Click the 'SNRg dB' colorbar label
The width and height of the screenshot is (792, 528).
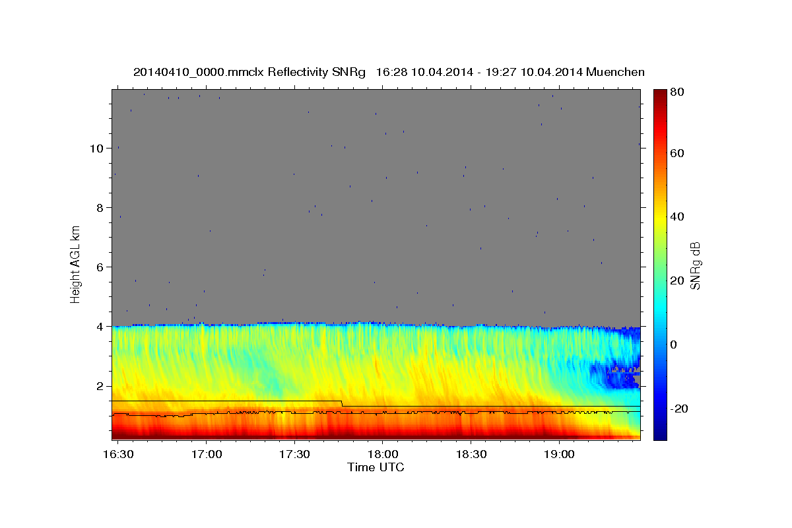point(695,265)
